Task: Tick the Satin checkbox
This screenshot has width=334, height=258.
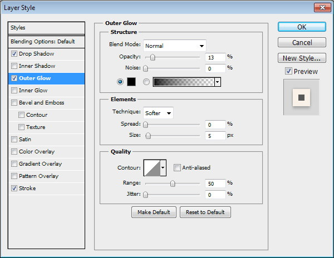Action: [x=14, y=140]
